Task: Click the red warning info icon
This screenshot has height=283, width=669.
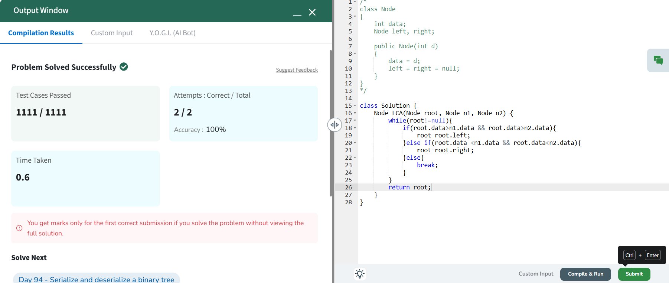Action: click(x=19, y=228)
